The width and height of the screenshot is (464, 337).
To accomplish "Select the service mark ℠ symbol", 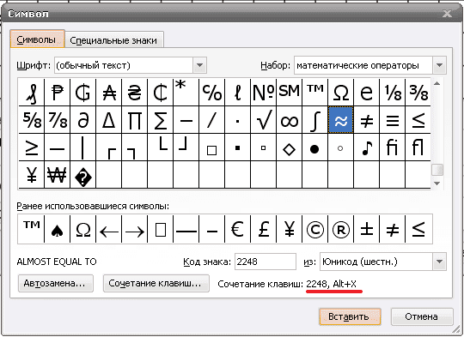I will (289, 93).
